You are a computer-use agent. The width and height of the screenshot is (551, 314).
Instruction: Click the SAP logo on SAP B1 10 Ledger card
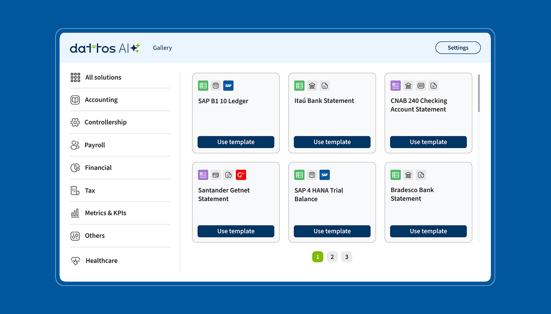[x=228, y=85]
